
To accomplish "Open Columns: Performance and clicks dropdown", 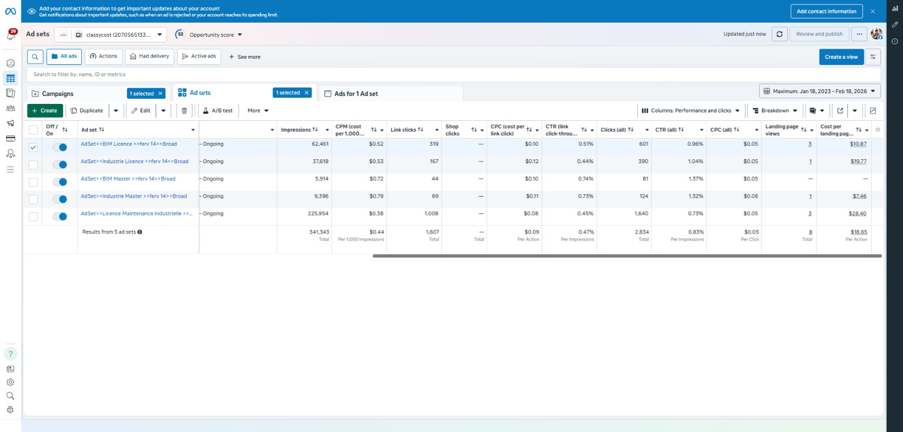I will pyautogui.click(x=691, y=111).
